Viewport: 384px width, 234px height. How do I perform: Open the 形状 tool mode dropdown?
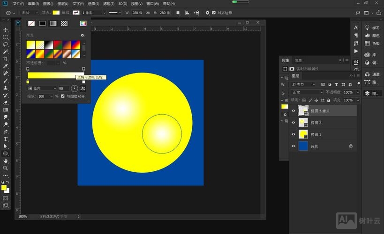30,13
